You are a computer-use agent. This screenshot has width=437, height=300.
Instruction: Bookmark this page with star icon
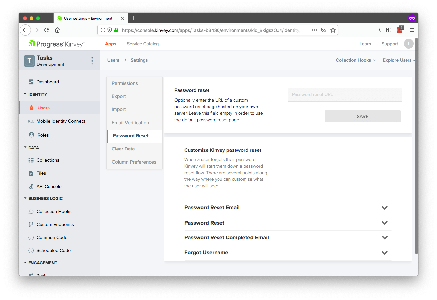[333, 30]
